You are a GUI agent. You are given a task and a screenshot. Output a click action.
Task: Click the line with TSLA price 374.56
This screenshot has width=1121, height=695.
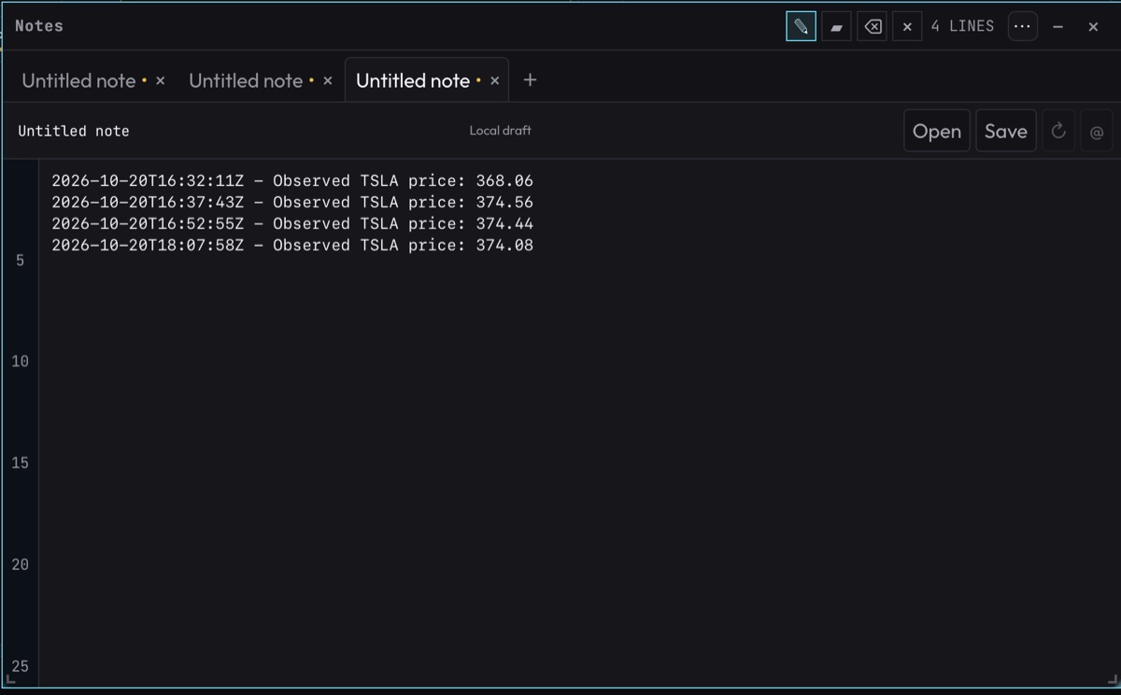pos(292,202)
